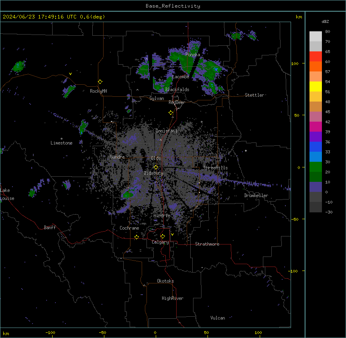This screenshot has height=338, width=346.
Task: Click the HighRiver city label
Action: click(x=173, y=298)
